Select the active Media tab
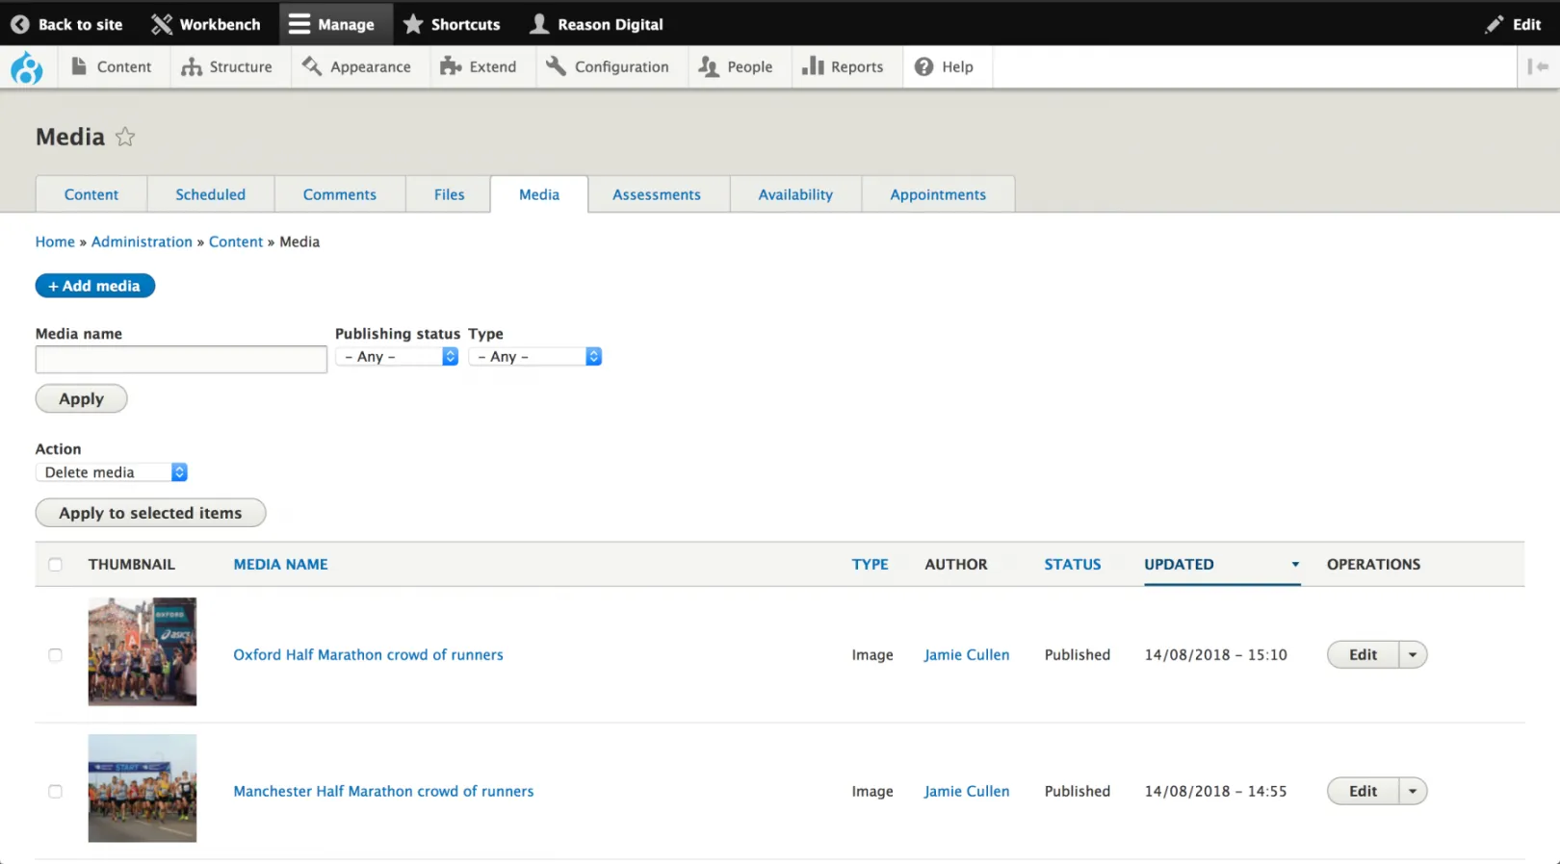The image size is (1560, 864). click(539, 194)
